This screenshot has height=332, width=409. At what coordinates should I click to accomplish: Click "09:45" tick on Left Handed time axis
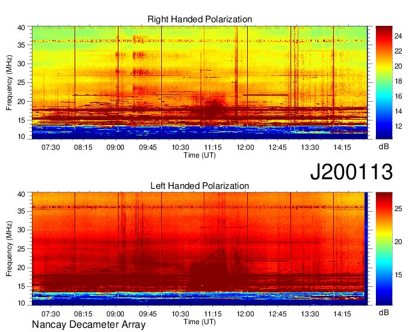(147, 314)
